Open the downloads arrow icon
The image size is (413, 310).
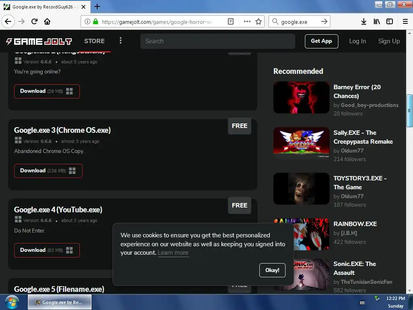(364, 22)
